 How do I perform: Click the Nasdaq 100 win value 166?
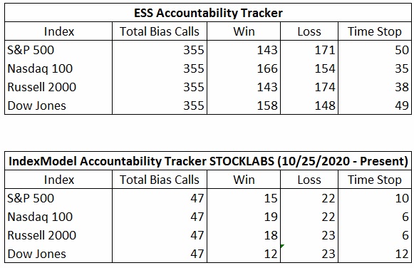coord(267,68)
